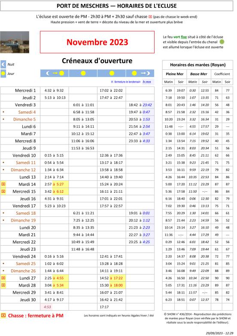Click the blue closing time '2:54' for Lundi 6
Viewport: 237px width, 336px height.
coord(146,126)
